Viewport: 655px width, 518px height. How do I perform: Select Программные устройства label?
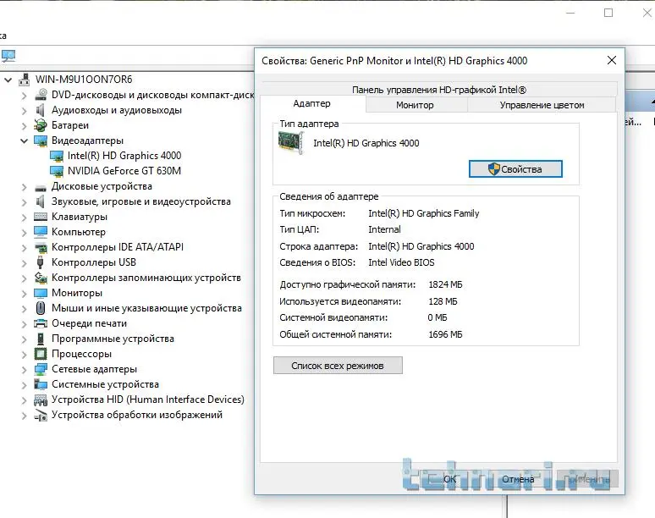[x=113, y=339]
